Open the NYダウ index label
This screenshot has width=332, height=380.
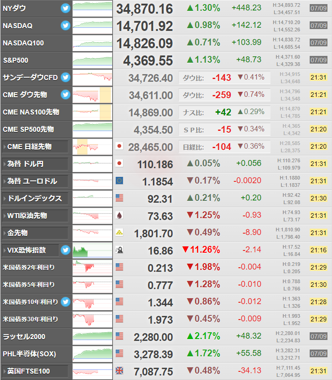point(14,9)
